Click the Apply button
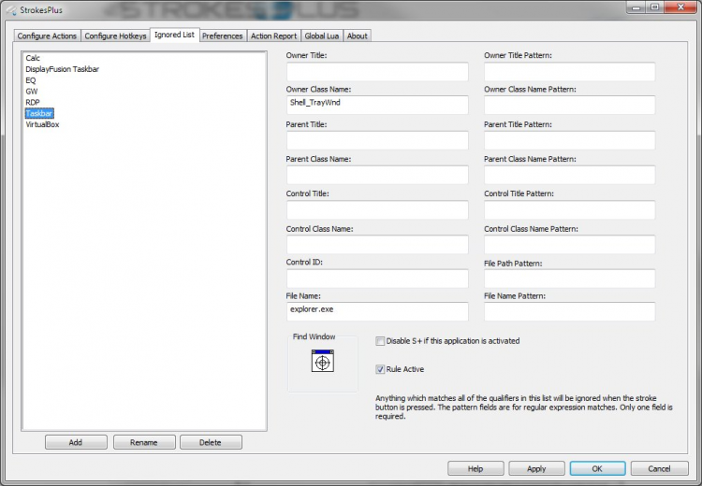 (536, 468)
